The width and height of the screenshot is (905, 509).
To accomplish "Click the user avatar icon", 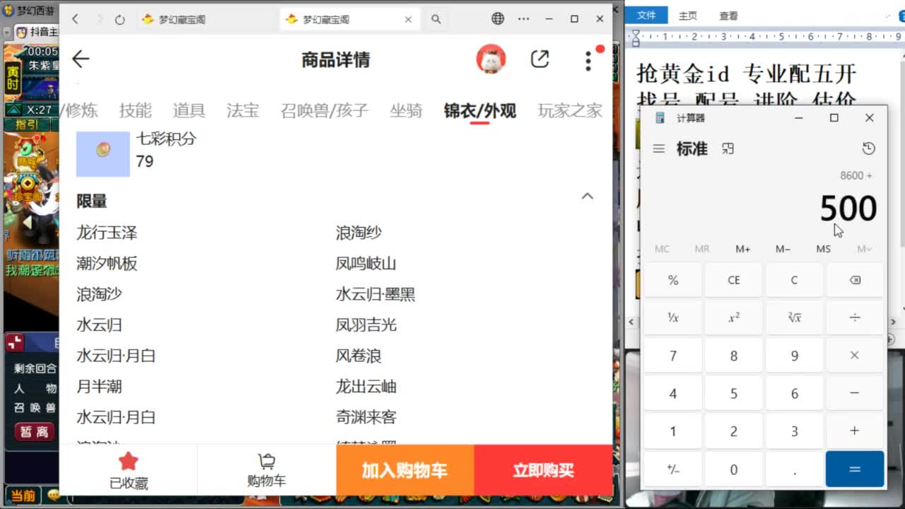I will point(491,59).
